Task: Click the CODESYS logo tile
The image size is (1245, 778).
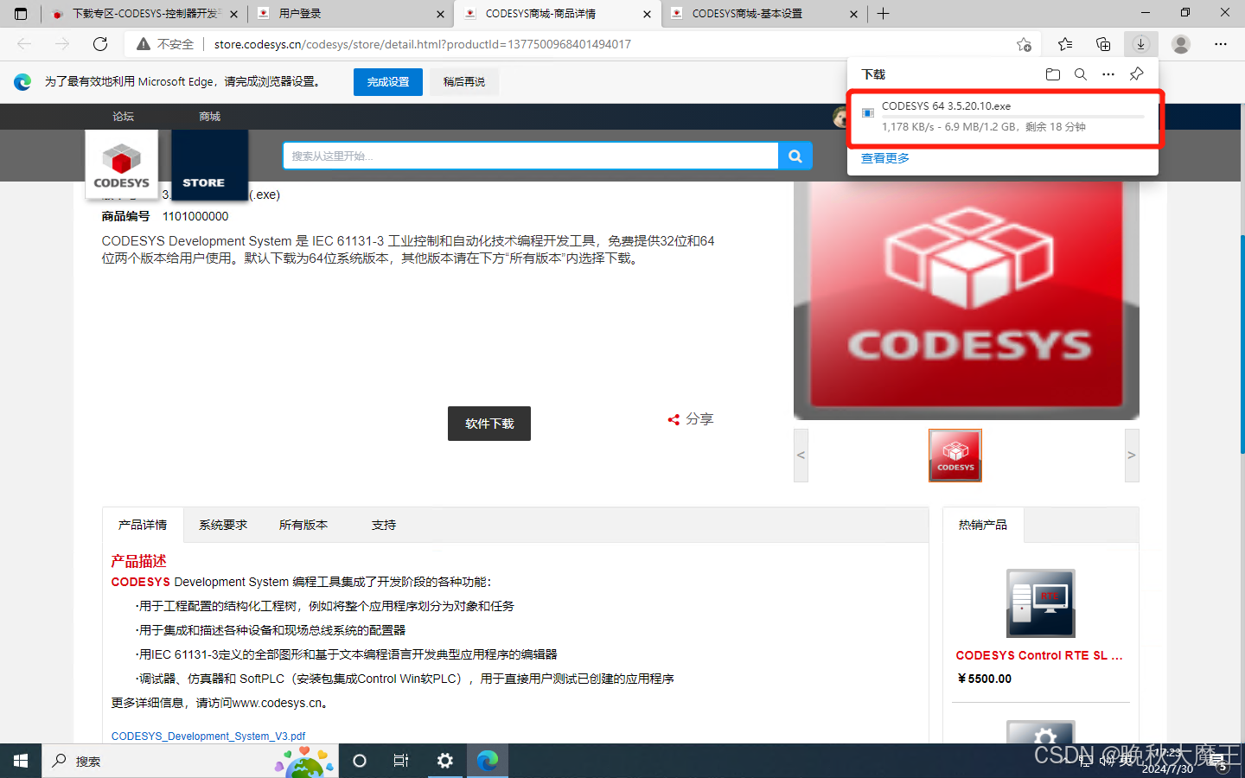Action: [122, 164]
